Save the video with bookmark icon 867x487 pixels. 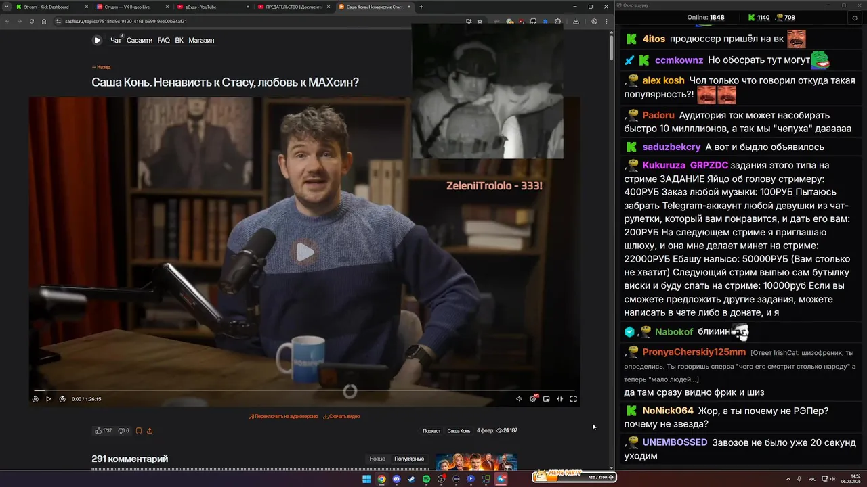click(x=139, y=431)
